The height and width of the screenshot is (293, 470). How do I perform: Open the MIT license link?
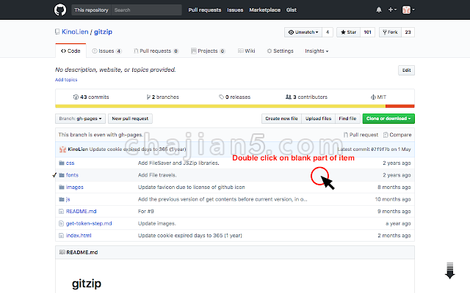378,97
